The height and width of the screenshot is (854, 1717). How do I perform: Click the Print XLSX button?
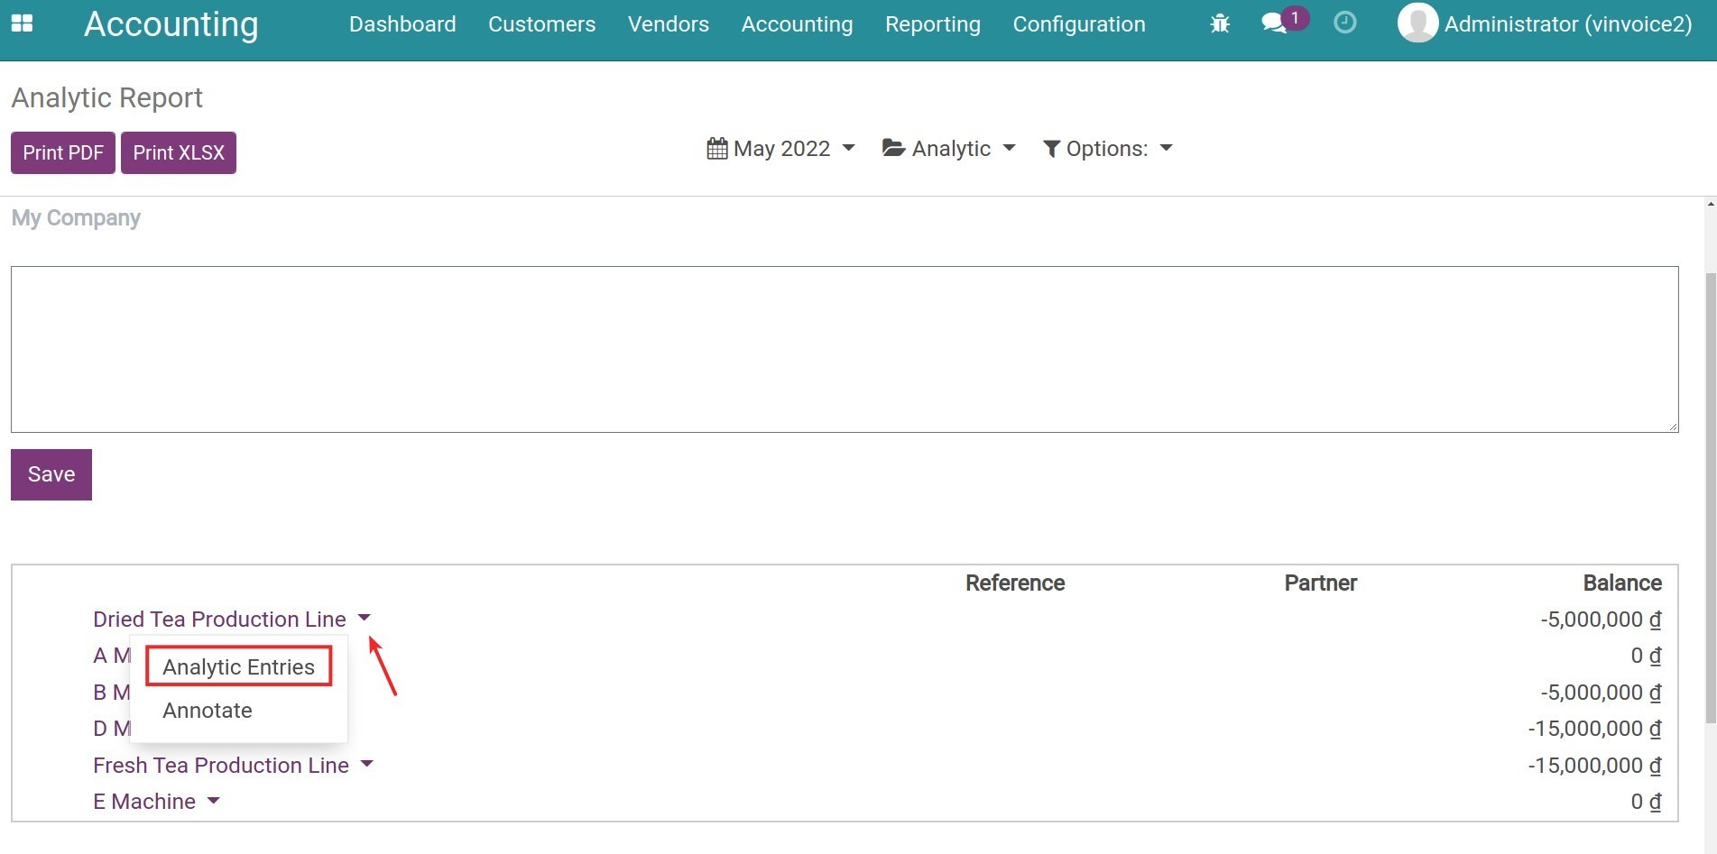(178, 152)
